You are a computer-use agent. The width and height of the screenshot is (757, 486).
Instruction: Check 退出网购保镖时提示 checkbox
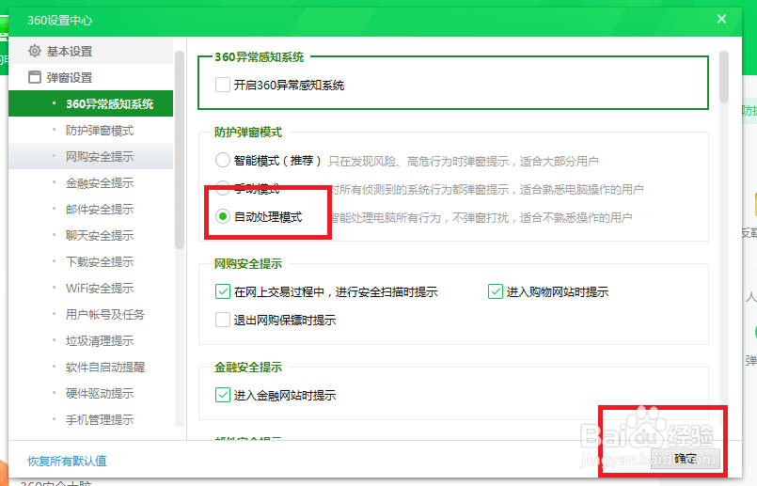(x=223, y=320)
